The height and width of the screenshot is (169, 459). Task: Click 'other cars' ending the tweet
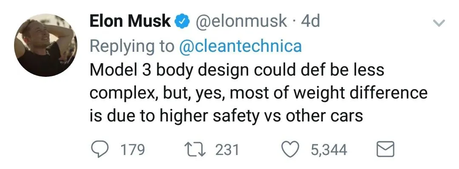click(324, 116)
